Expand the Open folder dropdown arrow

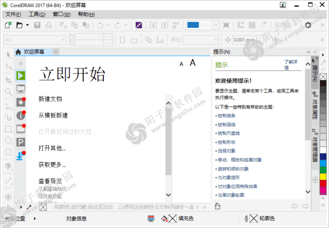pos(27,25)
